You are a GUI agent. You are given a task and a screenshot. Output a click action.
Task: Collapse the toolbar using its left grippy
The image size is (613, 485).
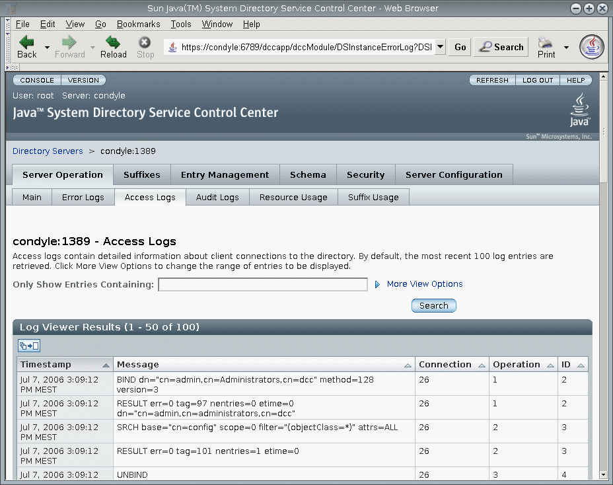7,47
